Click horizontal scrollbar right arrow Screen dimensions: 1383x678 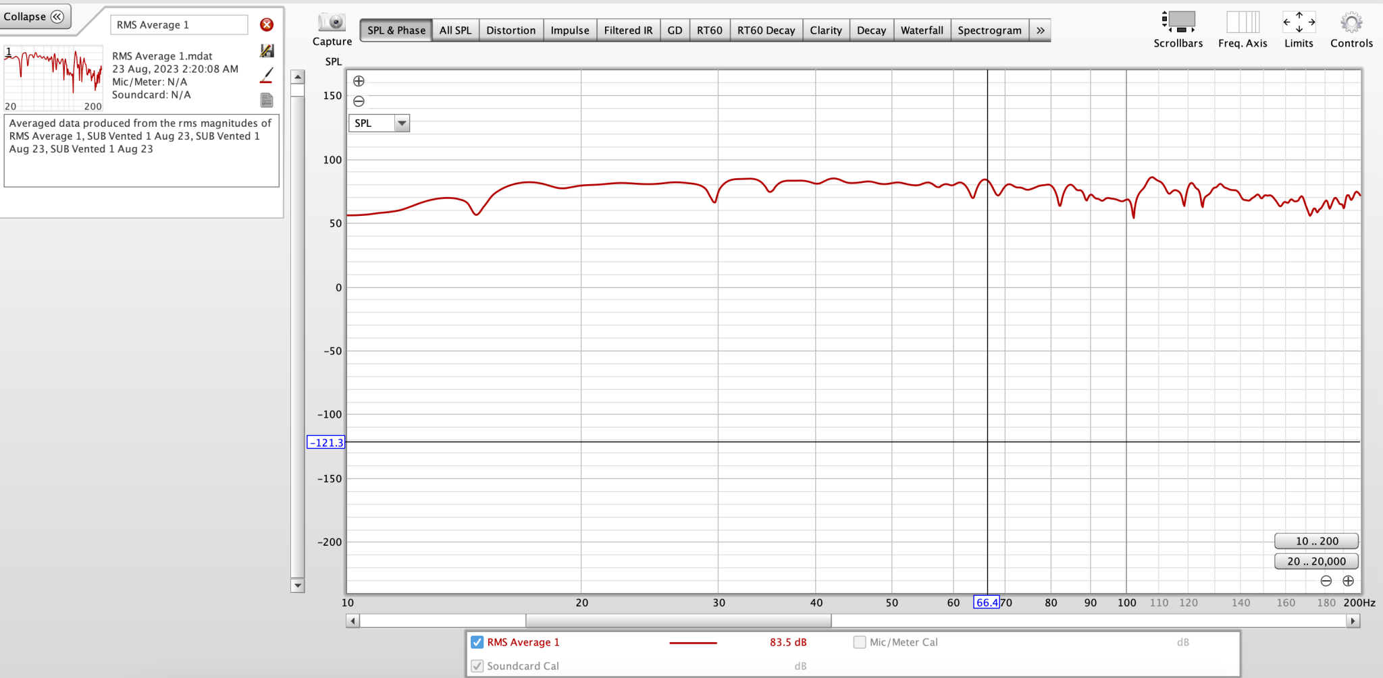point(1353,621)
